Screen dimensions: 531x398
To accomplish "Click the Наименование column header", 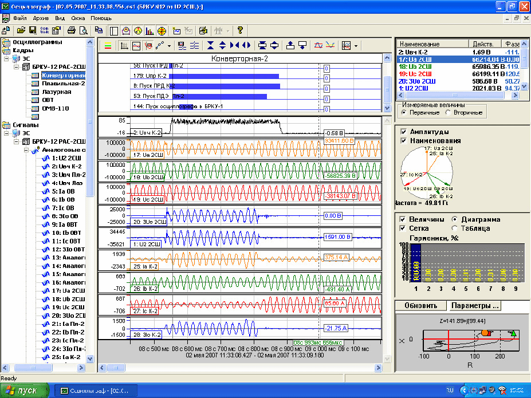I will coord(432,44).
